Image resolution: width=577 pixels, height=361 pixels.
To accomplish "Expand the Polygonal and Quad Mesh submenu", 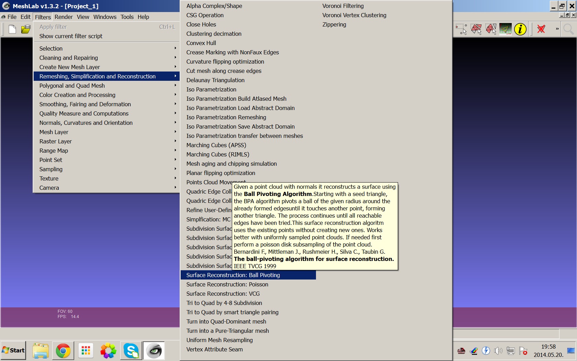I will click(x=106, y=86).
